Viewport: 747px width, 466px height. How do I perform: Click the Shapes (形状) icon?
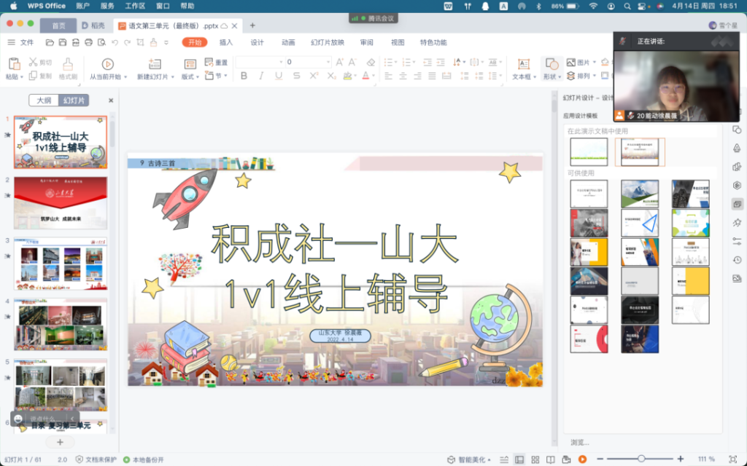click(x=551, y=64)
